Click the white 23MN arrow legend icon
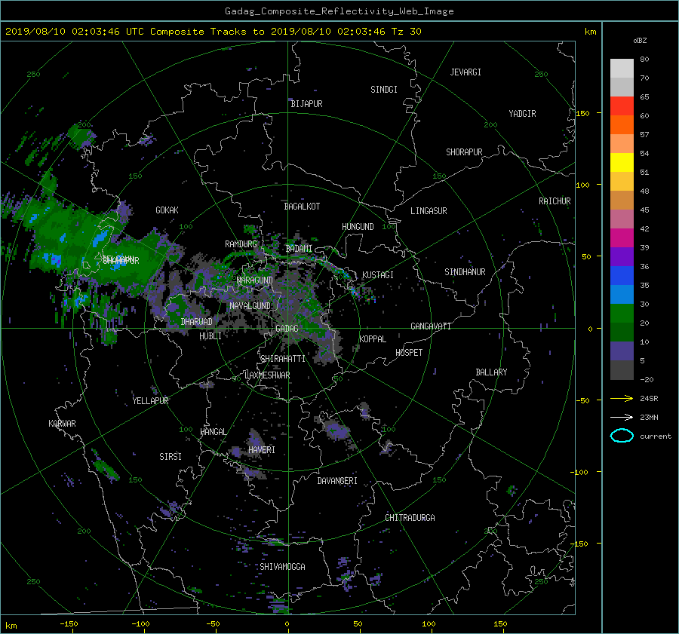679x634 pixels. 622,417
